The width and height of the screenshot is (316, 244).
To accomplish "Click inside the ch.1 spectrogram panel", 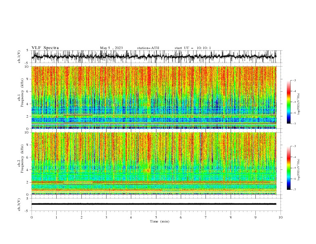I will [x=154, y=97].
